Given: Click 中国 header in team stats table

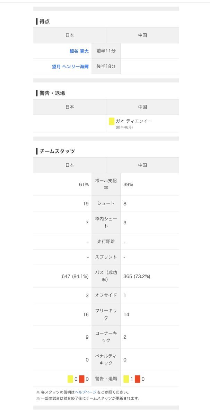Looking at the screenshot, I should 142,165.
